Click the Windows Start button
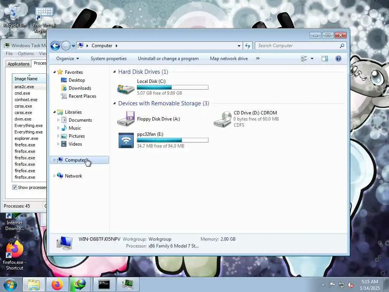 click(10, 284)
